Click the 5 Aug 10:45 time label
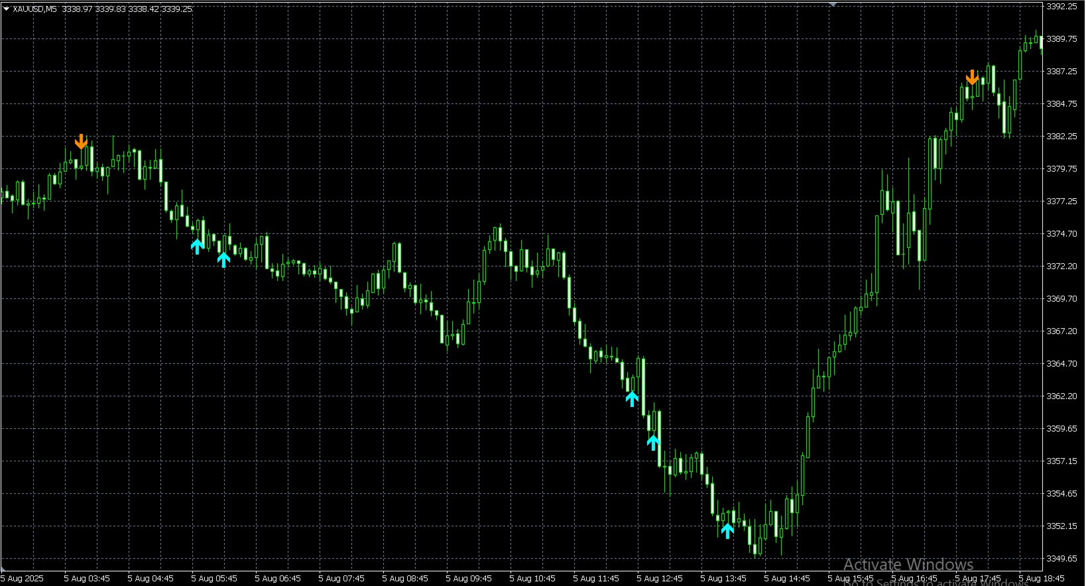The height and width of the screenshot is (586, 1086). click(x=532, y=579)
